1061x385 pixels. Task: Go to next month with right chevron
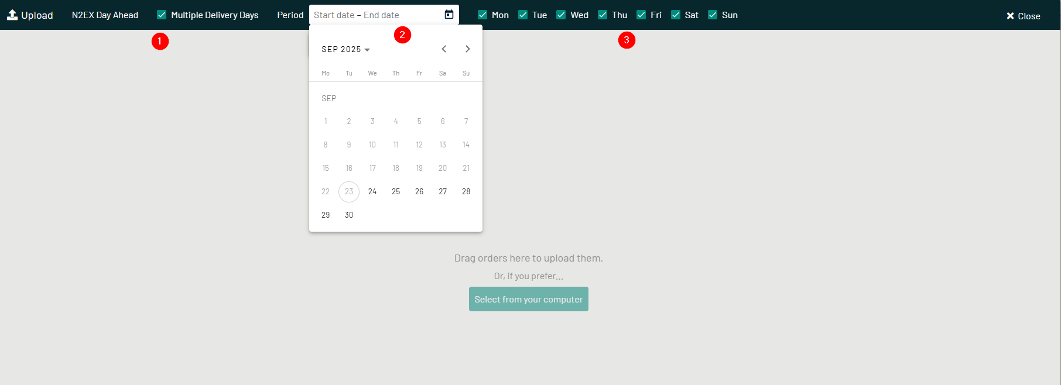(x=467, y=49)
